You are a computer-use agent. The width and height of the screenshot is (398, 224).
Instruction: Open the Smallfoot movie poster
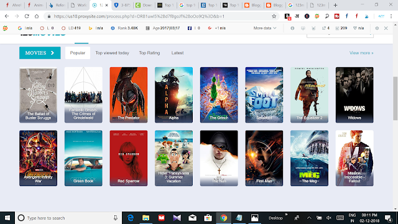tap(264, 95)
